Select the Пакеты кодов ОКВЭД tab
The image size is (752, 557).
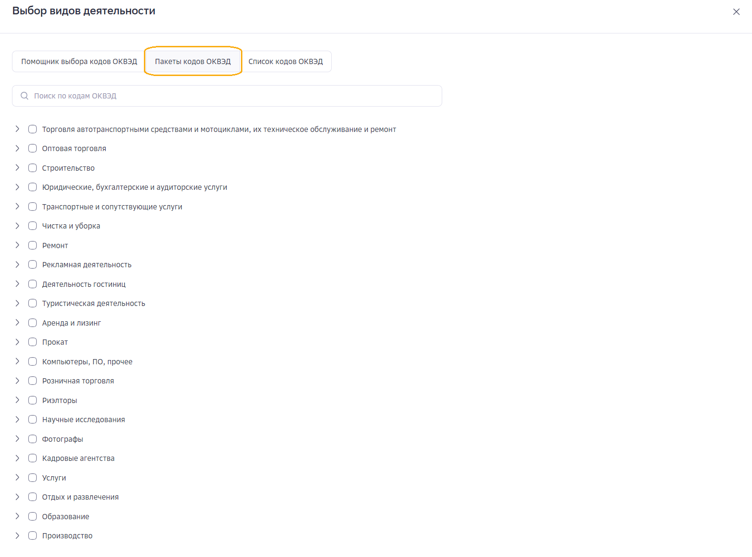[x=193, y=62]
